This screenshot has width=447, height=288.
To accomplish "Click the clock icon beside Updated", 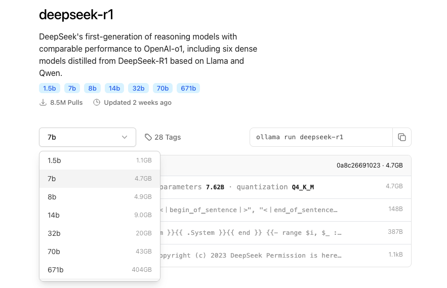I will point(97,102).
